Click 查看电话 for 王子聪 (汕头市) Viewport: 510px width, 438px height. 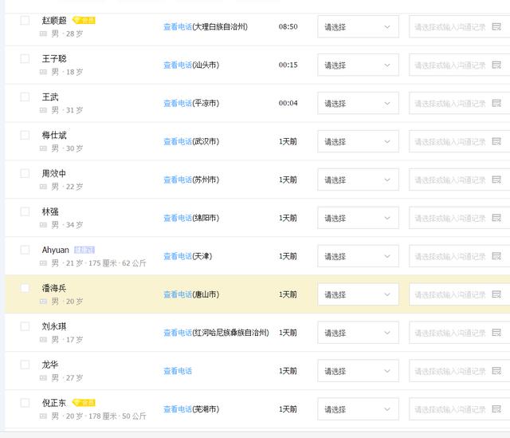pyautogui.click(x=177, y=65)
